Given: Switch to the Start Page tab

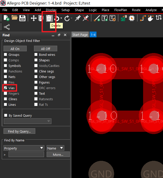Looking at the screenshot, I should point(80,35).
